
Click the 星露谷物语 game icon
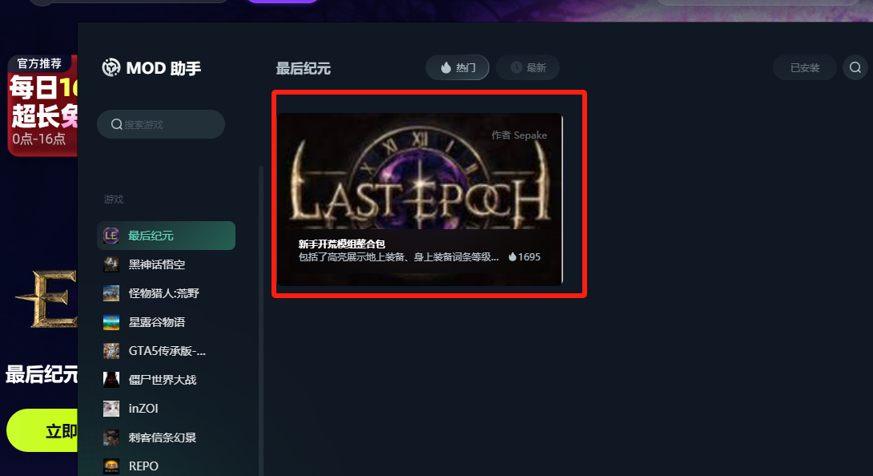(111, 322)
